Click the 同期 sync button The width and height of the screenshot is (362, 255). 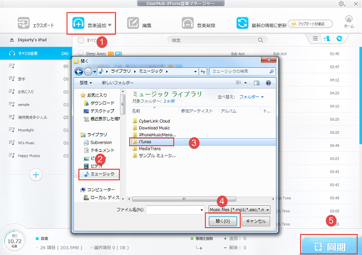(329, 246)
